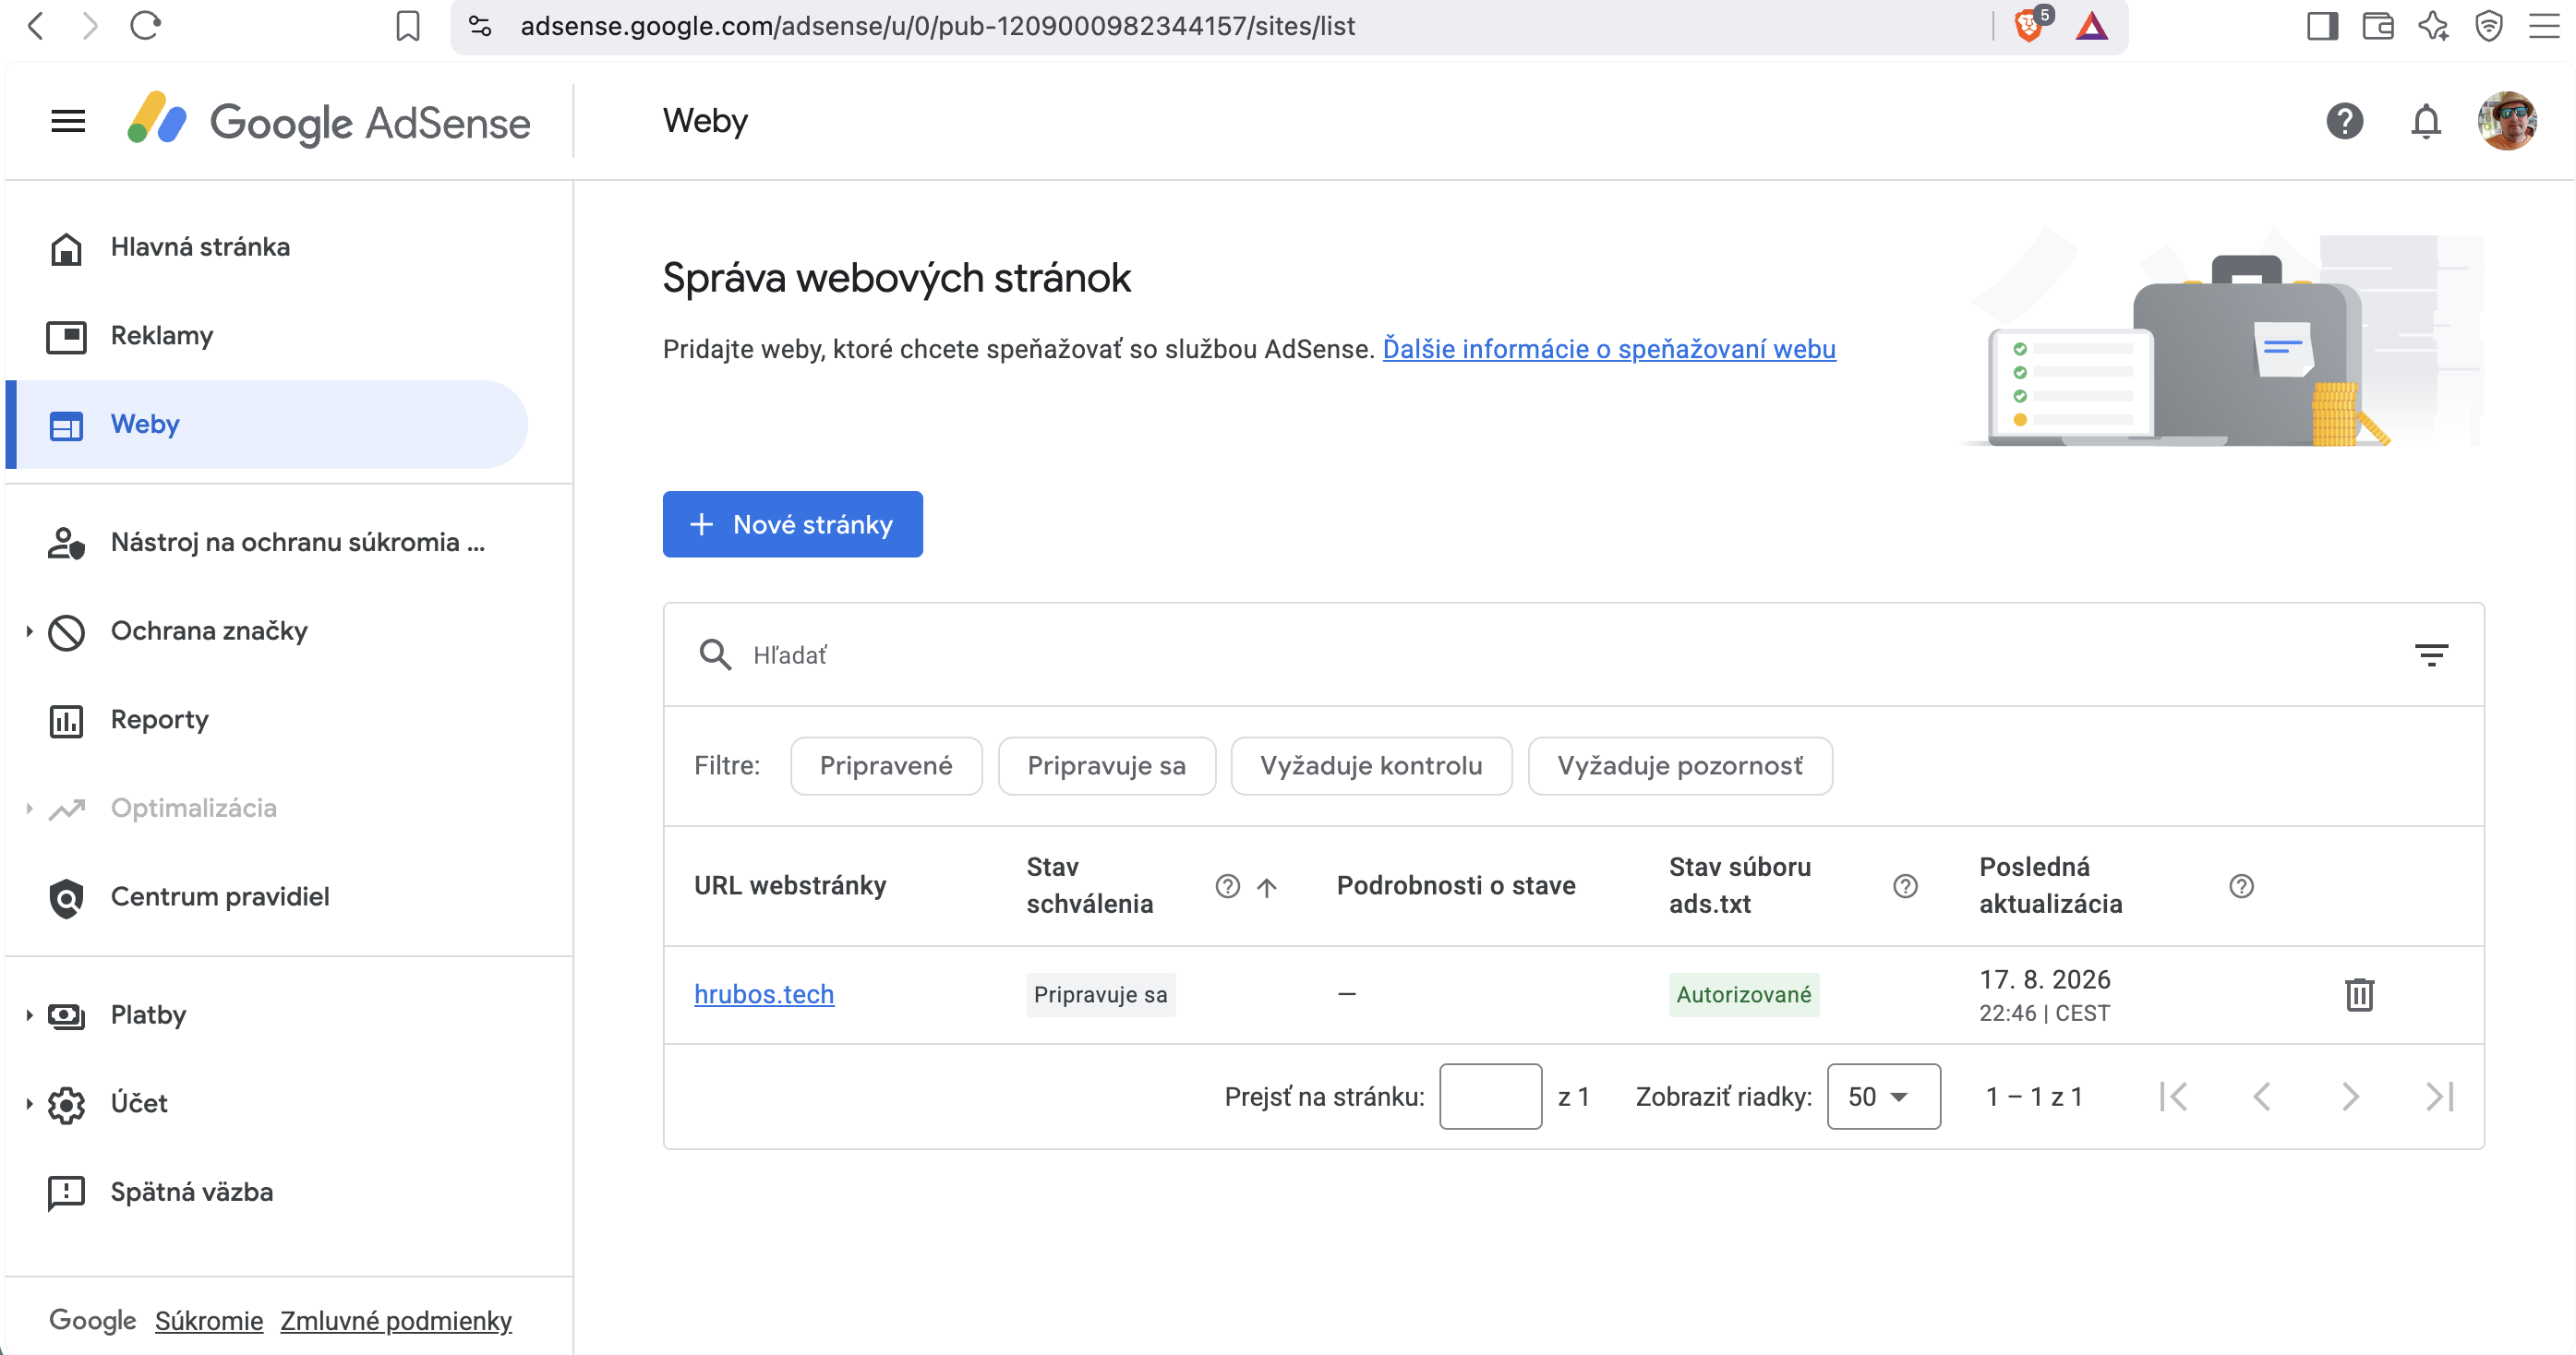Screen dimensions: 2576x1355
Task: Toggle the browser sidebar panel
Action: click(2322, 26)
